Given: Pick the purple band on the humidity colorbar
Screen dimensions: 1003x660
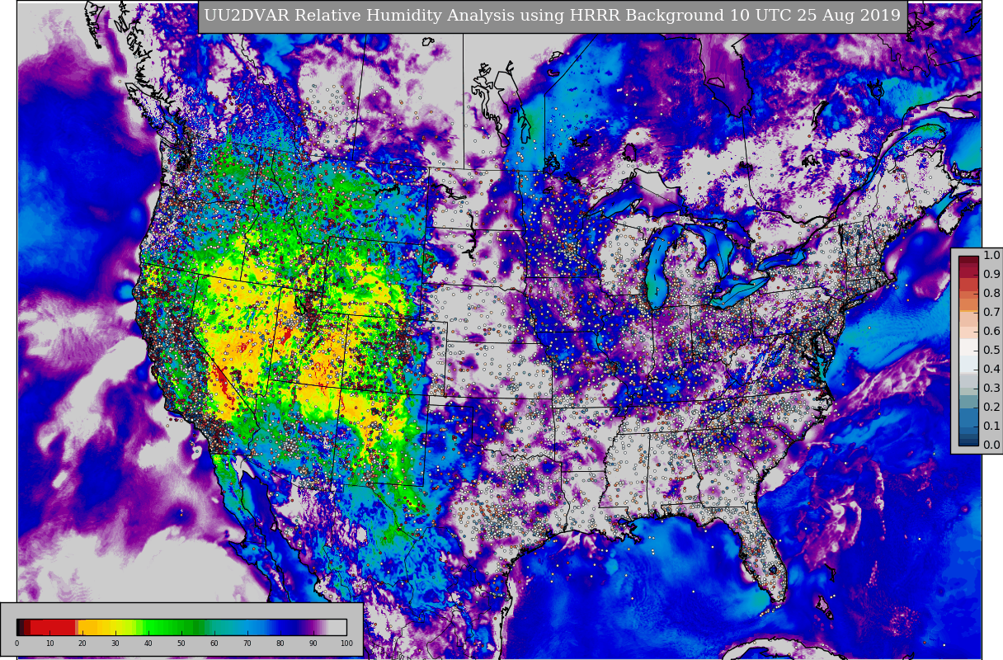Looking at the screenshot, I should click(312, 627).
